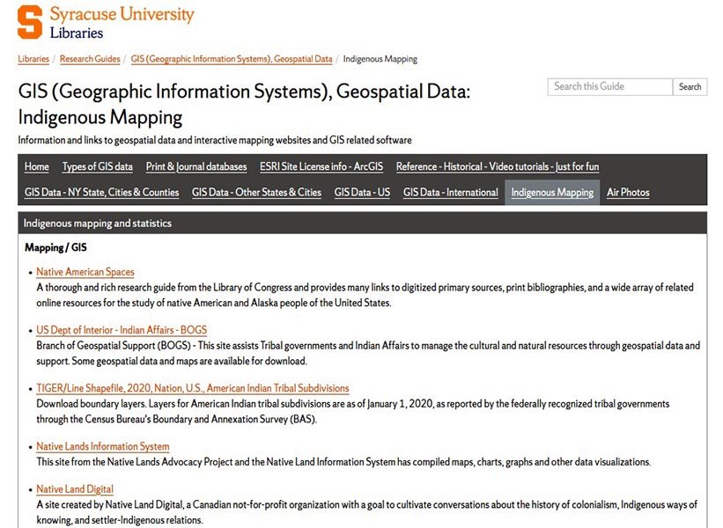Switch to Types of GIS data tab
Image resolution: width=723 pixels, height=528 pixels.
click(98, 167)
